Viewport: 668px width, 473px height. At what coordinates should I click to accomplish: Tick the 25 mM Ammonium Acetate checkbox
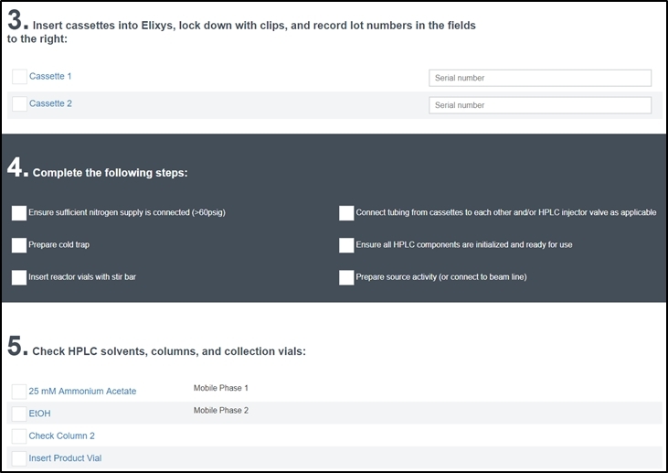[19, 391]
